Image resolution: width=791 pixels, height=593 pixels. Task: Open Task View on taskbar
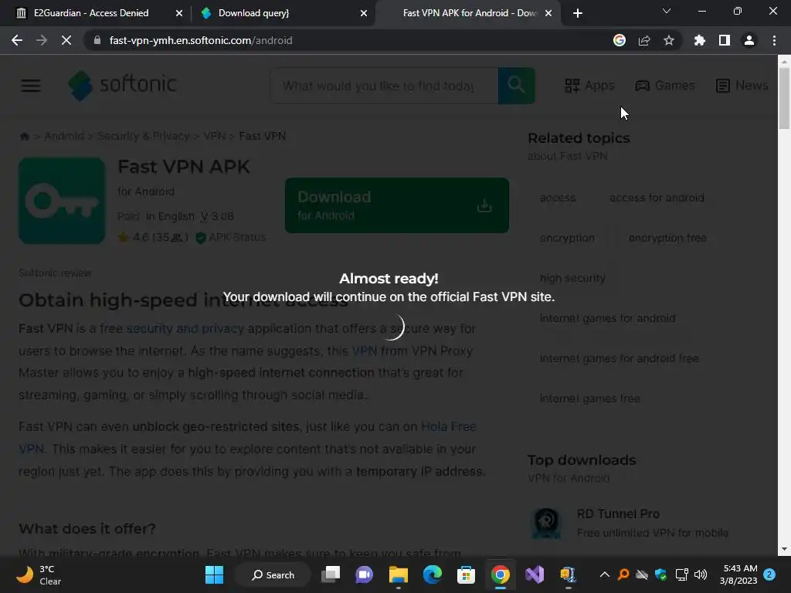pos(331,574)
